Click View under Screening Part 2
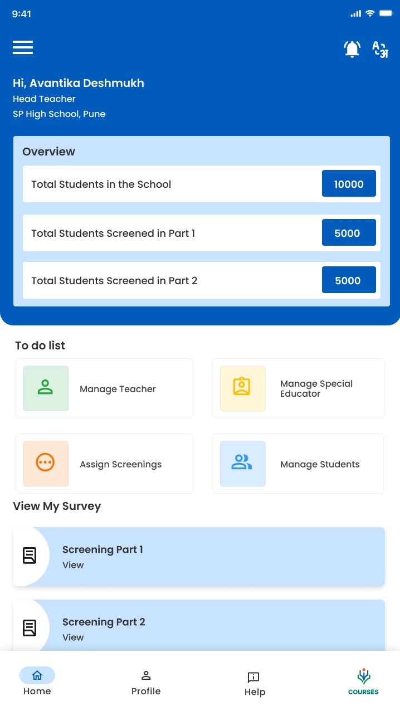This screenshot has width=400, height=711. coord(73,637)
